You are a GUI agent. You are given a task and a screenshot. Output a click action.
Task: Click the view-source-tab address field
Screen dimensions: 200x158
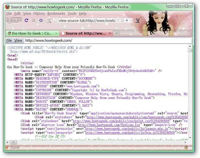pyautogui.click(x=87, y=21)
